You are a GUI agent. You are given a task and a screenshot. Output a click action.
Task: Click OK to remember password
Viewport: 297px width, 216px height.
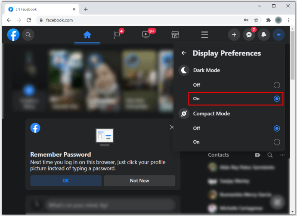[x=66, y=181]
